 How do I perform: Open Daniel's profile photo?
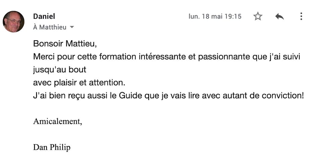coord(13,21)
